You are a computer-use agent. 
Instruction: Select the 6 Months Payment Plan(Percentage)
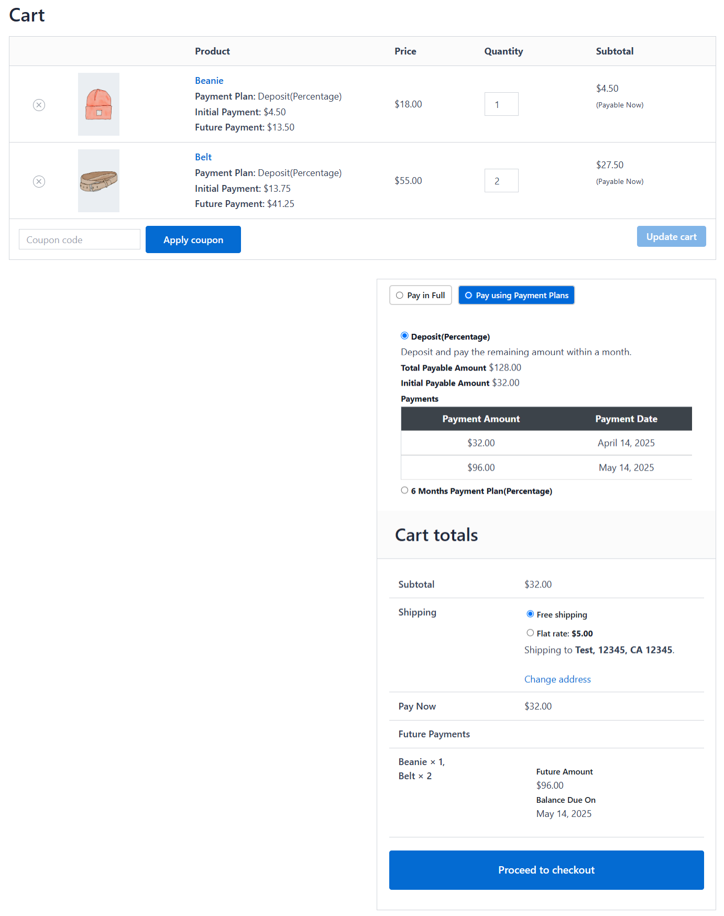tap(404, 490)
